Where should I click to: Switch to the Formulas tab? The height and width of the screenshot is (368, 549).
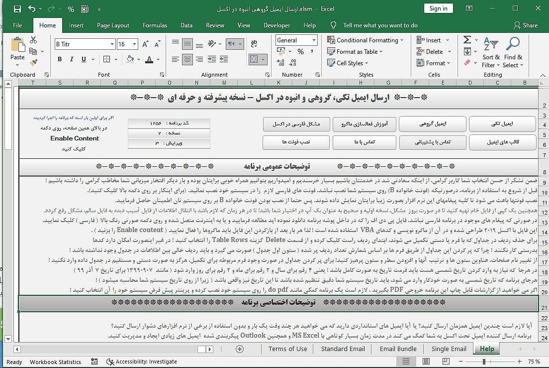click(155, 25)
